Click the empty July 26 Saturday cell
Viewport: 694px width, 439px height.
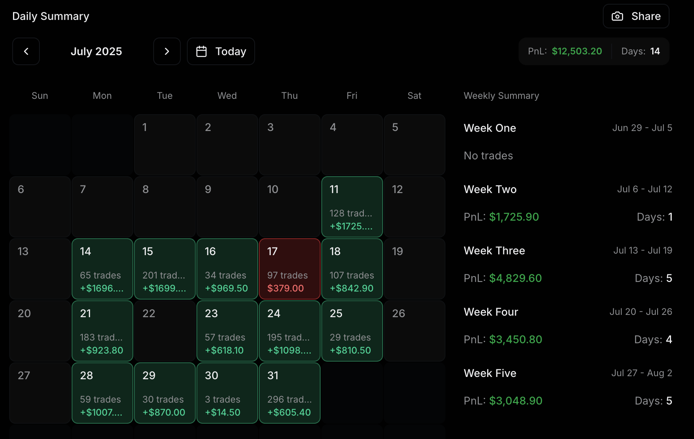click(x=414, y=331)
